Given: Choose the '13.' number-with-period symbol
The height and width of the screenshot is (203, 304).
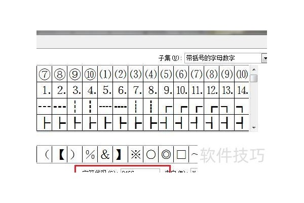Looking at the screenshot, I should [227, 90].
